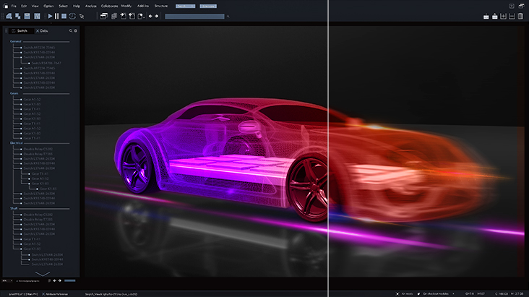The image size is (529, 297).
Task: Close the Debu tab with X
Action: click(37, 31)
